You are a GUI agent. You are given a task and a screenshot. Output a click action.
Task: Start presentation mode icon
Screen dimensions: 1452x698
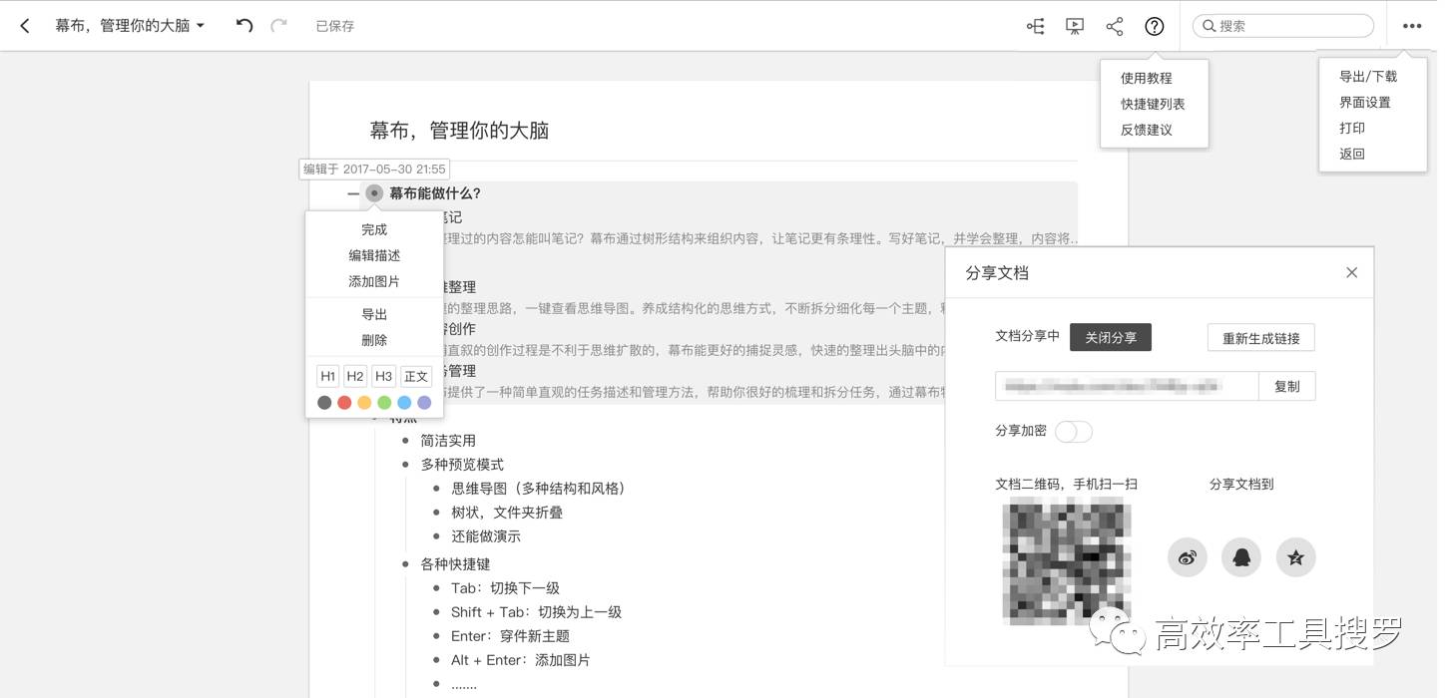tap(1075, 26)
